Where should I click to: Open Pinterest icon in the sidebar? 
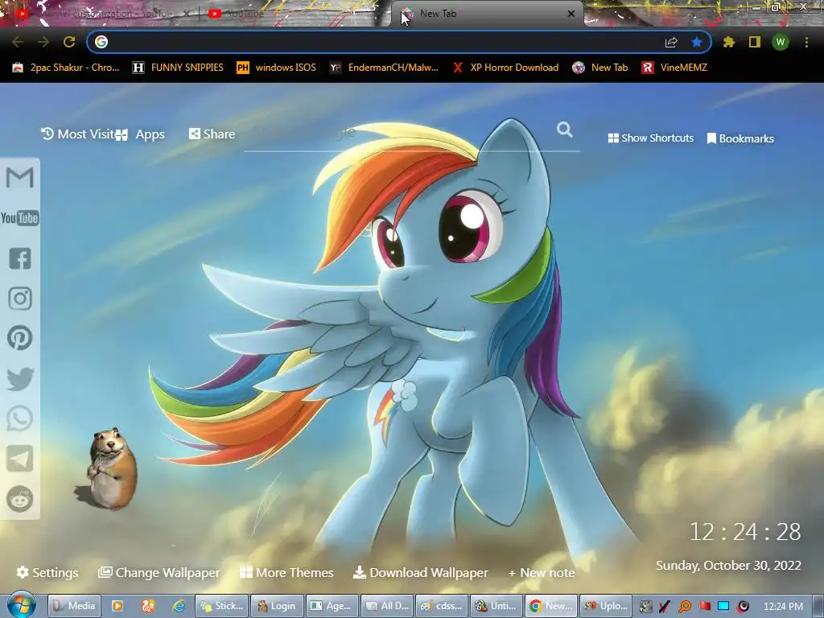20,338
